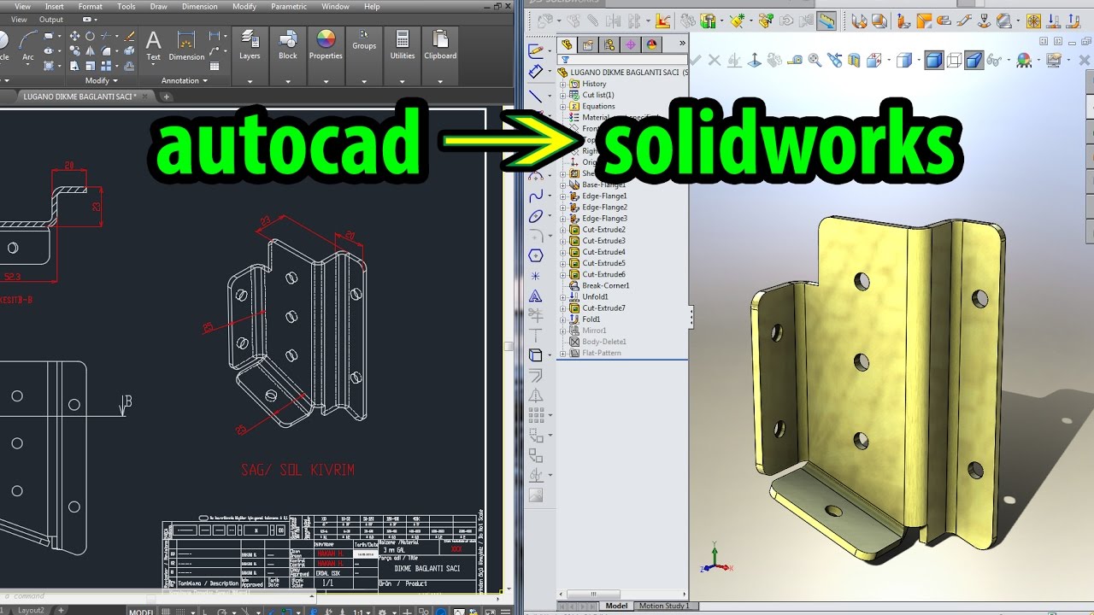Screen dimensions: 1094x615
Task: Open SolidWorks ConfigurationManager tab
Action: click(x=609, y=44)
